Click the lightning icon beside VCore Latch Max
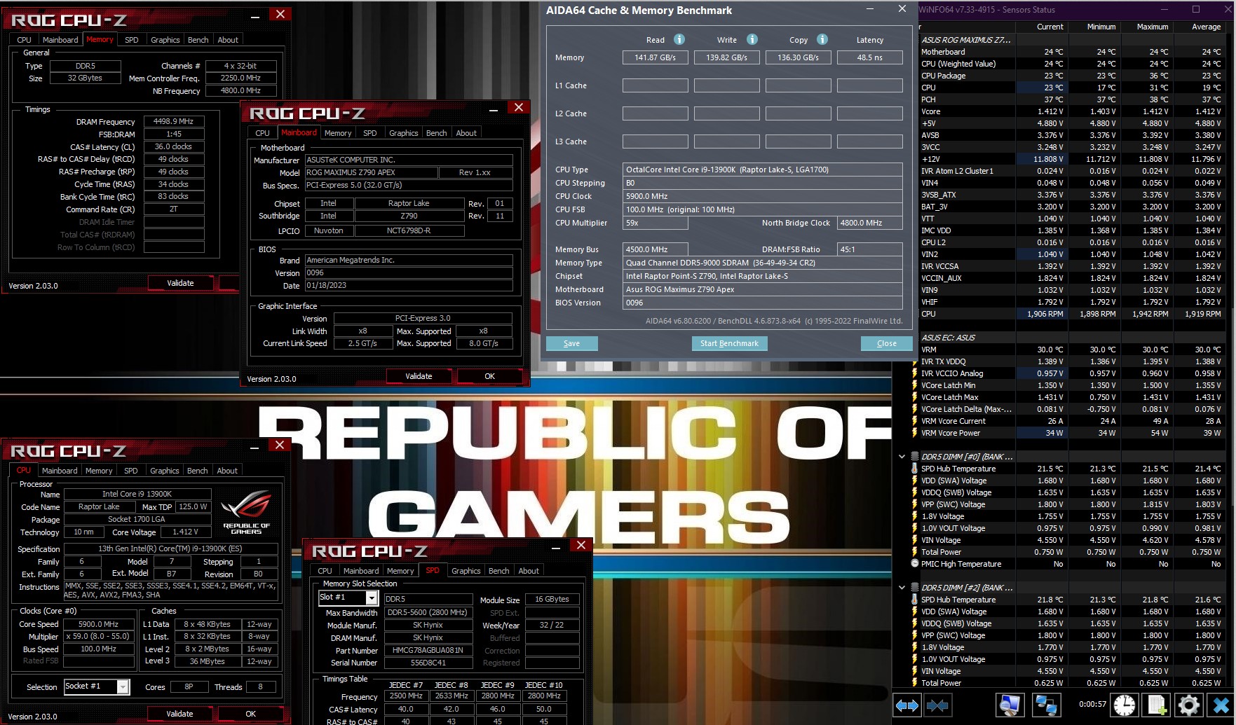1236x725 pixels. (914, 397)
